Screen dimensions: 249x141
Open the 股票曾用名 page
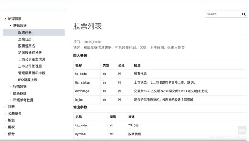coord(26,46)
